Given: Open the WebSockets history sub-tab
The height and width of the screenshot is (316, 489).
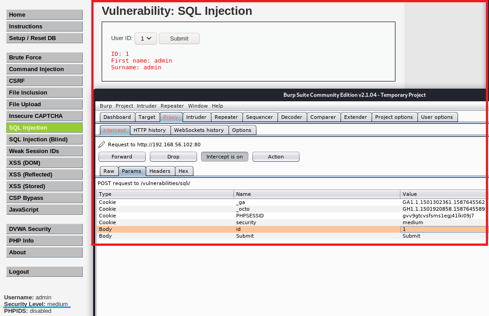Looking at the screenshot, I should 199,130.
